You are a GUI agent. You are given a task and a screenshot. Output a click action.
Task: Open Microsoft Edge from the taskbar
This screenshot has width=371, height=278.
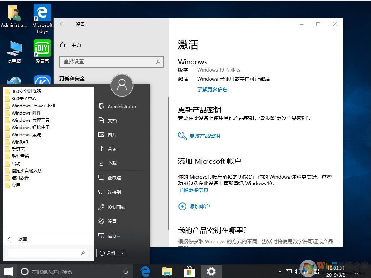[146, 271]
